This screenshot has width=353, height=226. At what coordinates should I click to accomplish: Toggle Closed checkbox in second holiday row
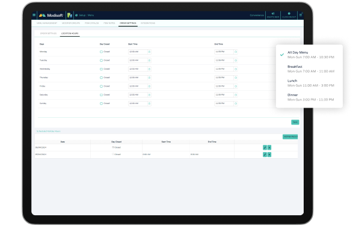click(x=113, y=154)
